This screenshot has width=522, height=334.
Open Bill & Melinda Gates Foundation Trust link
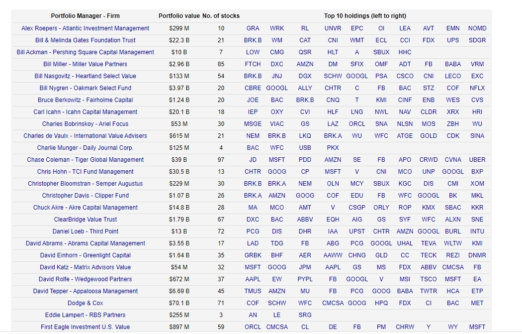pos(85,40)
